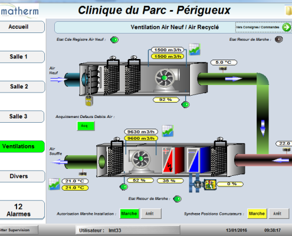The width and height of the screenshot is (292, 236).
Task: Select the yellow 9600 m3/h setpoint field
Action: pyautogui.click(x=141, y=138)
